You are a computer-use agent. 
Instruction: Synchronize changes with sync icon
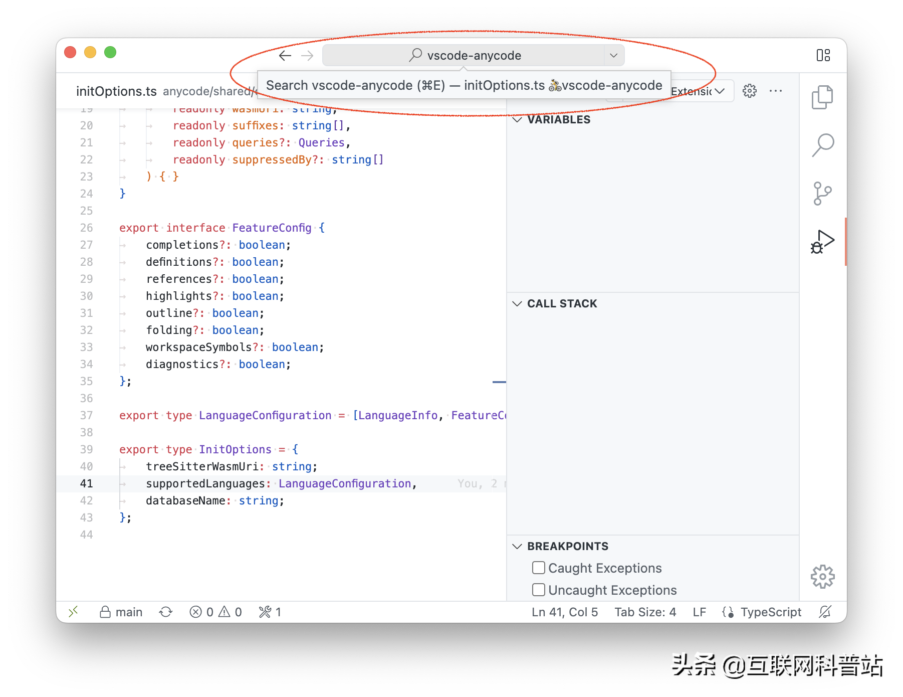click(x=166, y=612)
